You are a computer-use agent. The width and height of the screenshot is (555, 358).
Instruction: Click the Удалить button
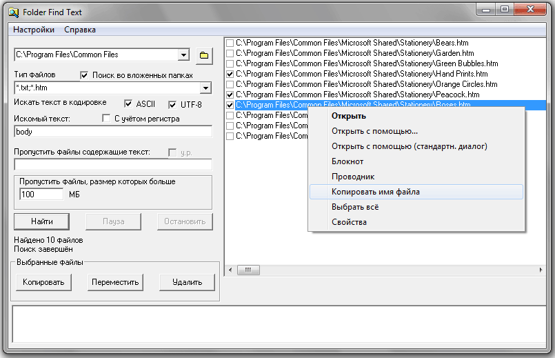point(187,282)
